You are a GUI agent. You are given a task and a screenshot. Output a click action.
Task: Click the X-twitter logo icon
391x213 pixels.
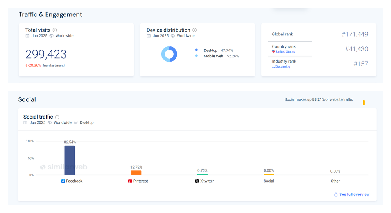pos(197,181)
